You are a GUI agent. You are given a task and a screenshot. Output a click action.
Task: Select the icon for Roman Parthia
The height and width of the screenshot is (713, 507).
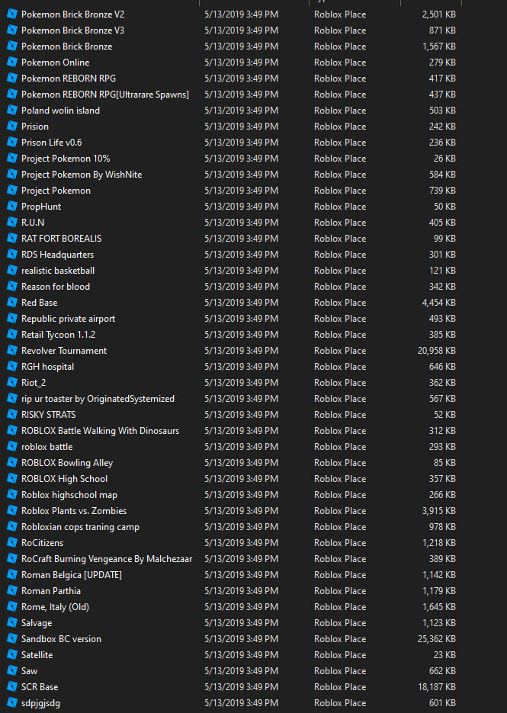12,591
